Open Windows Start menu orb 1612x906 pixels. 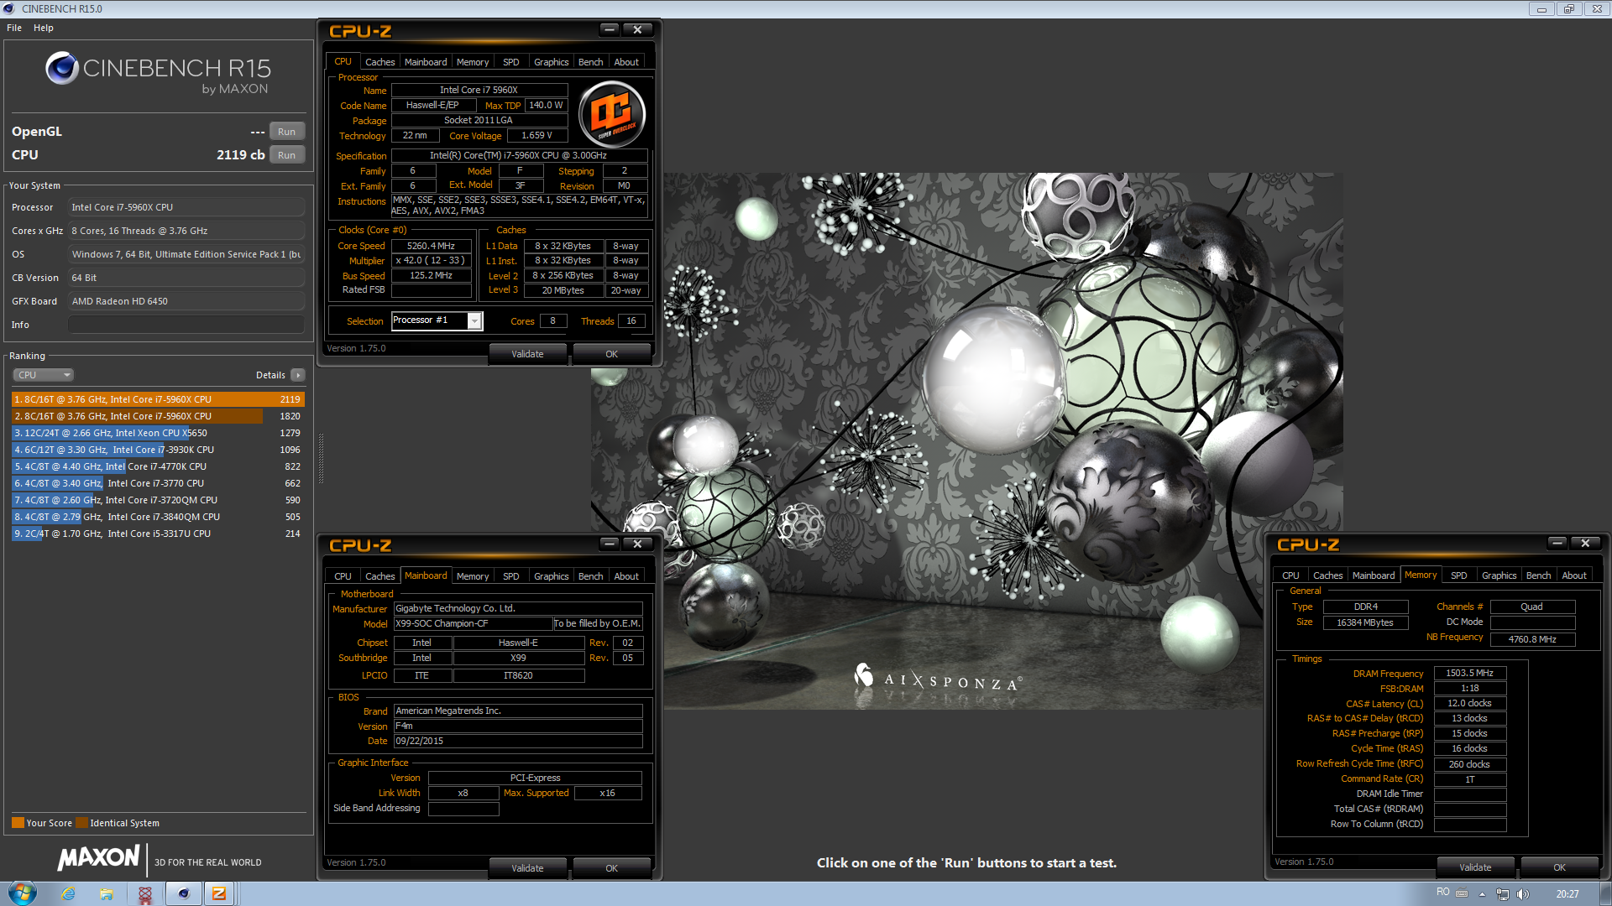(22, 893)
